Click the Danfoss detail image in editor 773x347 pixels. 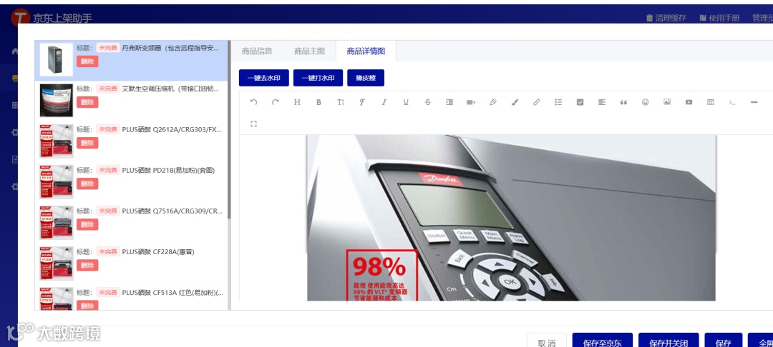point(511,218)
